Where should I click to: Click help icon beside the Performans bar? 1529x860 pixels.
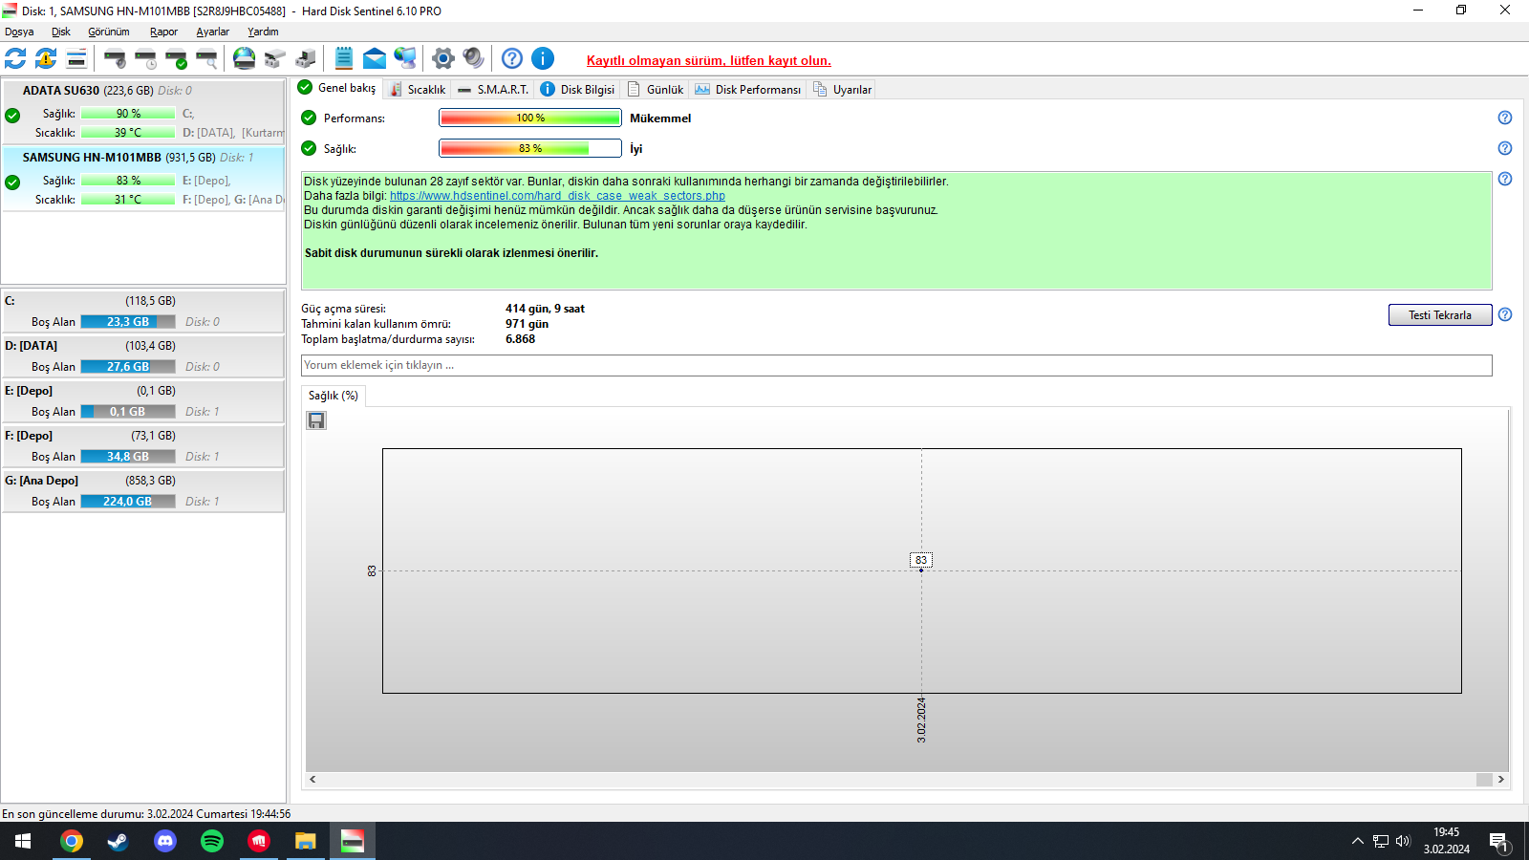coord(1505,118)
